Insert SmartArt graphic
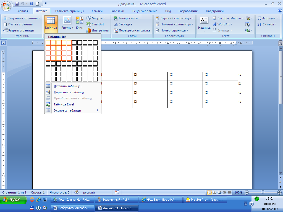This screenshot has width=283, height=212. 95,24
